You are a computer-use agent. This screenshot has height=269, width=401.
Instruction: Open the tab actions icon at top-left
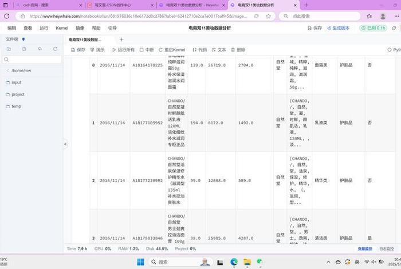click(5, 5)
